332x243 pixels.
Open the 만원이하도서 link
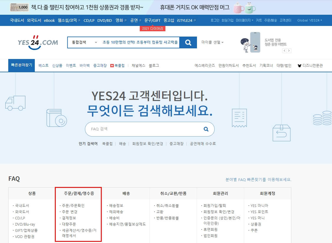tap(229, 65)
